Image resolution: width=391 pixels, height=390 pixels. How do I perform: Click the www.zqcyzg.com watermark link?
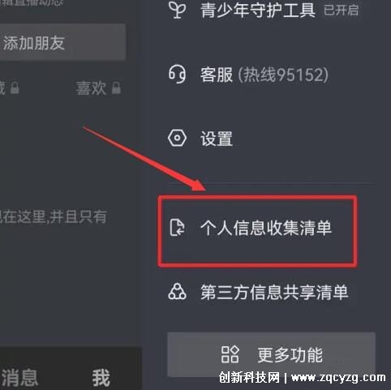click(338, 377)
